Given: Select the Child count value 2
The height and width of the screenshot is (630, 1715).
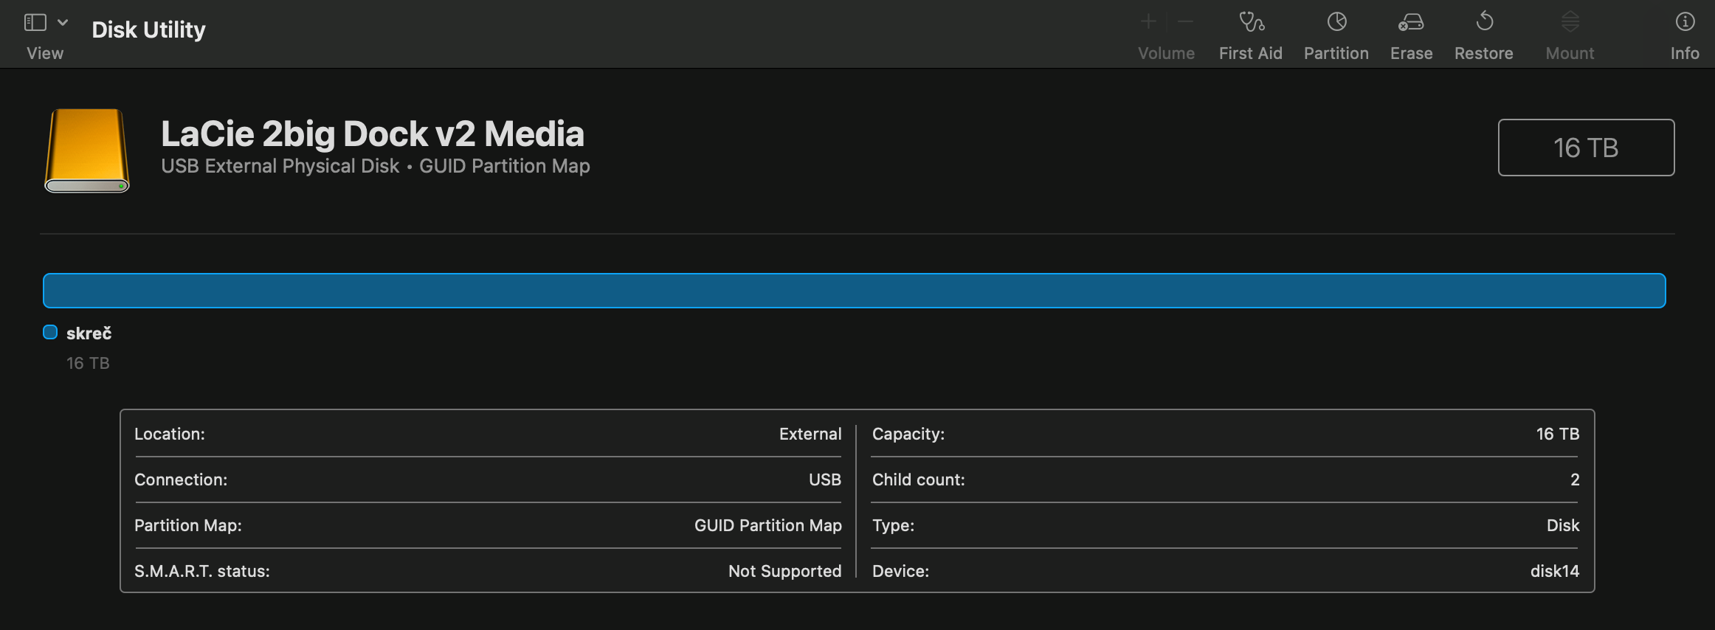Looking at the screenshot, I should coord(1575,480).
